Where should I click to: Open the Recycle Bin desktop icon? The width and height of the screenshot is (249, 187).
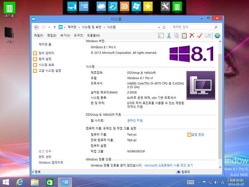(x=9, y=9)
